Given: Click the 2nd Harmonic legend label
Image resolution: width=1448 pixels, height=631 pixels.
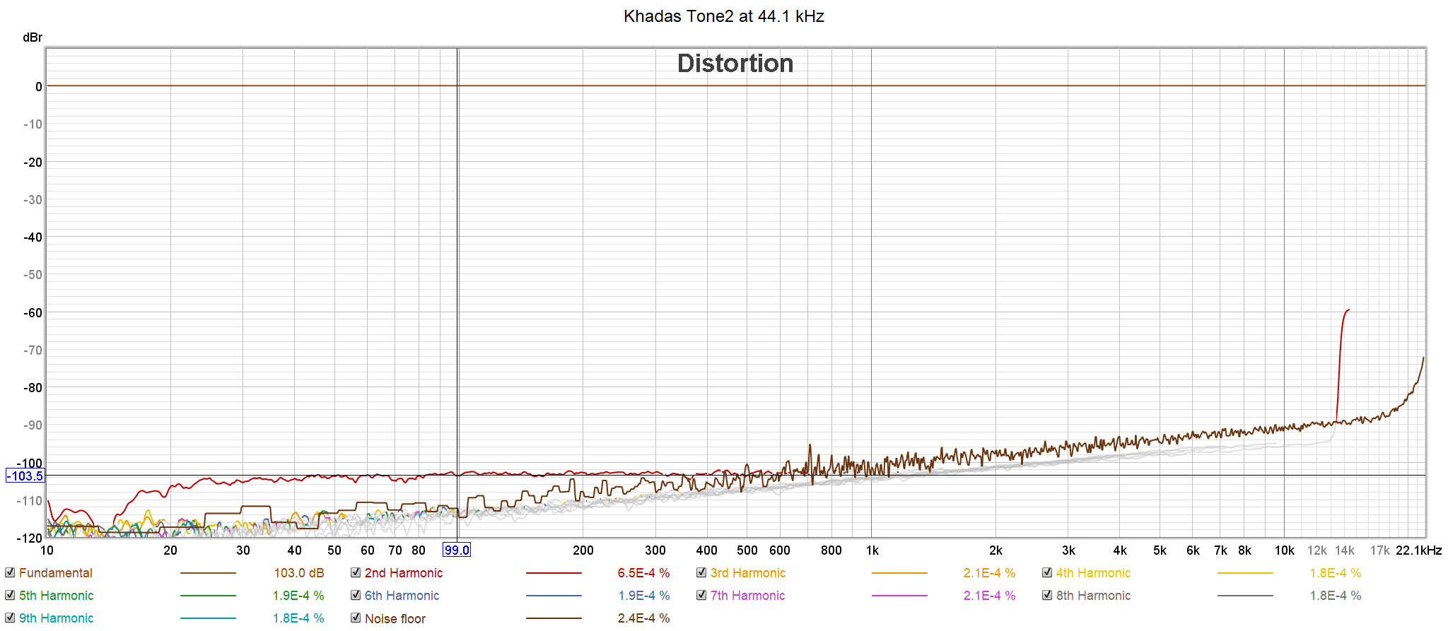Looking at the screenshot, I should [x=404, y=573].
